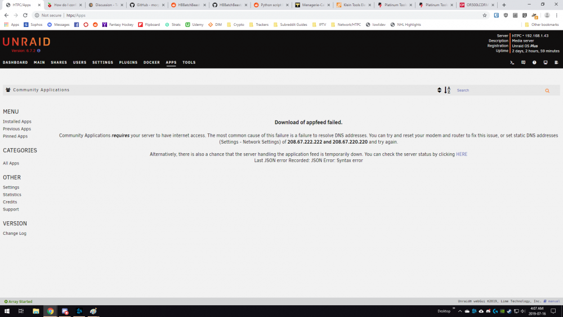Image resolution: width=563 pixels, height=317 pixels.
Task: Click the version info icon beside 6.7.2
Action: coord(39,51)
